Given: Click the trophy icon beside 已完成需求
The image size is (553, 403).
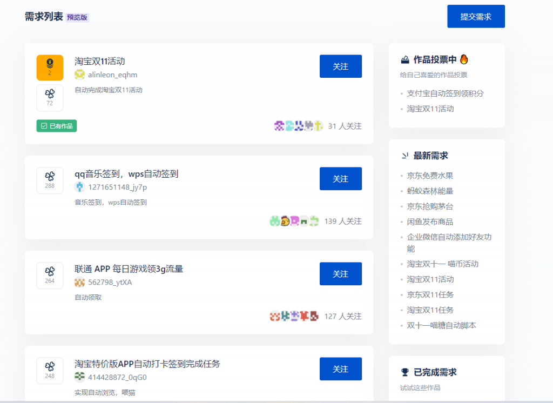Looking at the screenshot, I should 405,372.
